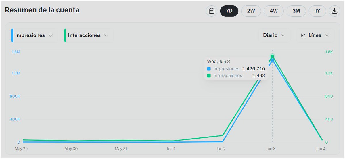Viewport: 345px width, 159px height.
Task: Click the blue Jun 3 impressions data point
Action: tap(273, 60)
